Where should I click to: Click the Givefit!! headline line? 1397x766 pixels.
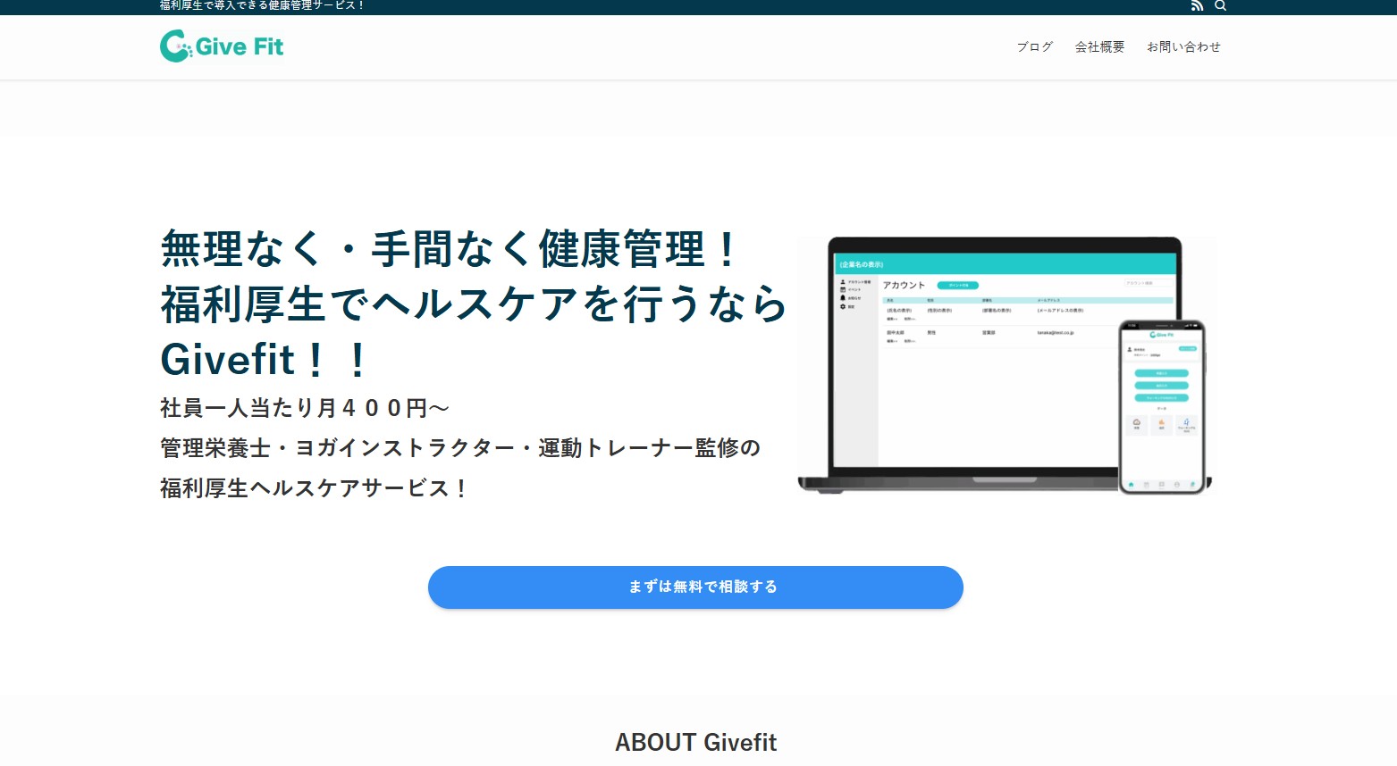pos(265,361)
